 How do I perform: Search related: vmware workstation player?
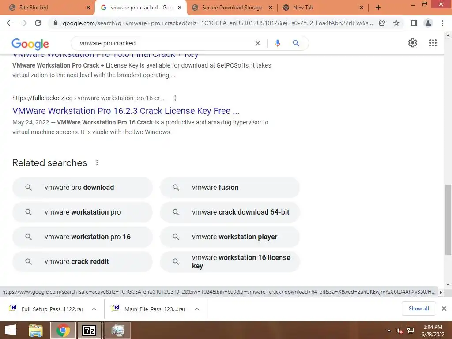click(230, 237)
